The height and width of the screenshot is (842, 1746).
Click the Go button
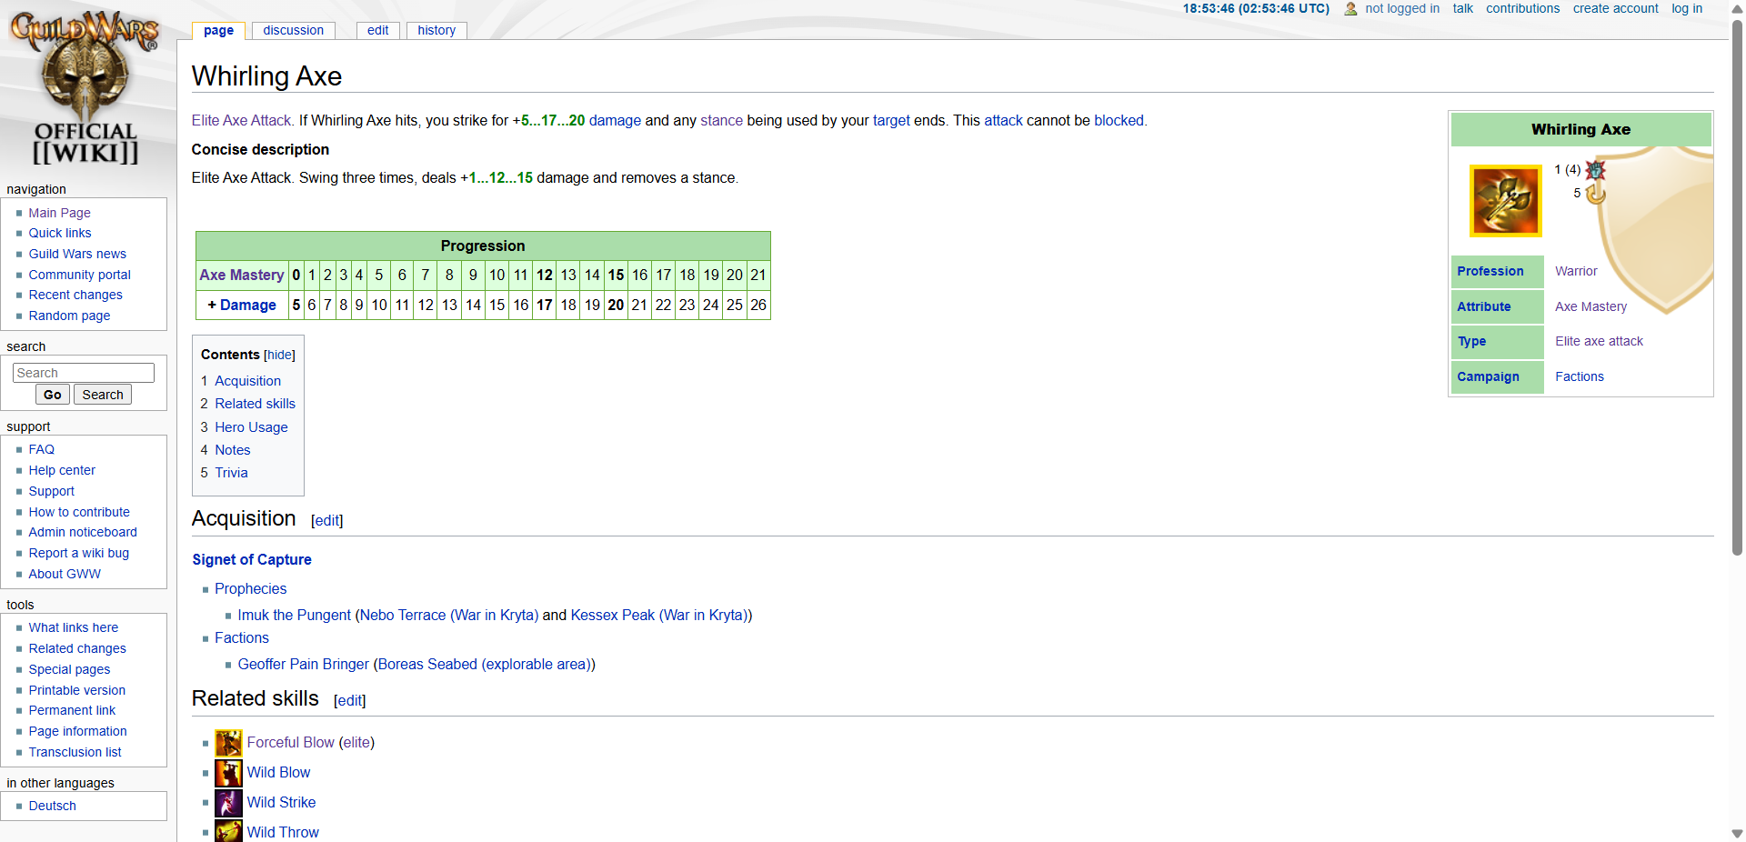[x=53, y=395]
